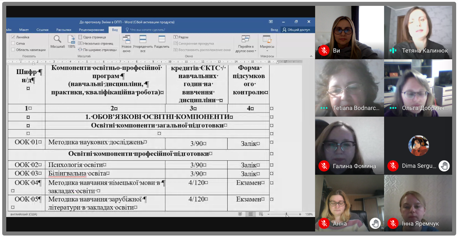
Task: Switch to Read Mode view in status bar
Action: tap(240, 214)
